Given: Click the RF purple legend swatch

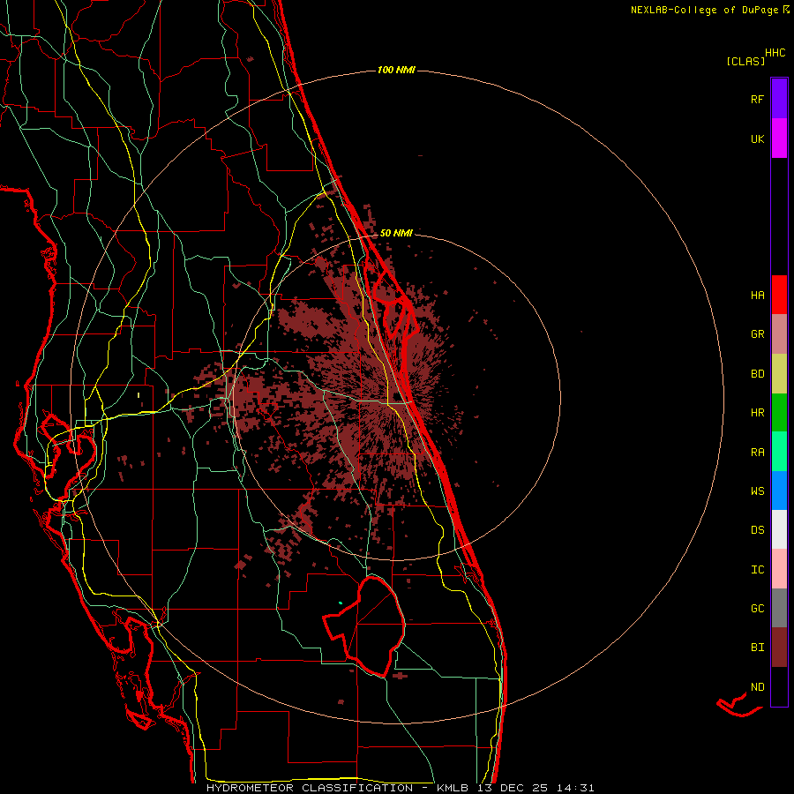Looking at the screenshot, I should [x=779, y=99].
